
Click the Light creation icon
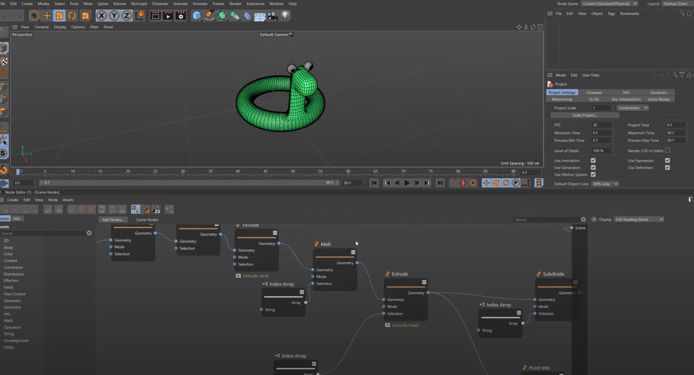[x=285, y=16]
